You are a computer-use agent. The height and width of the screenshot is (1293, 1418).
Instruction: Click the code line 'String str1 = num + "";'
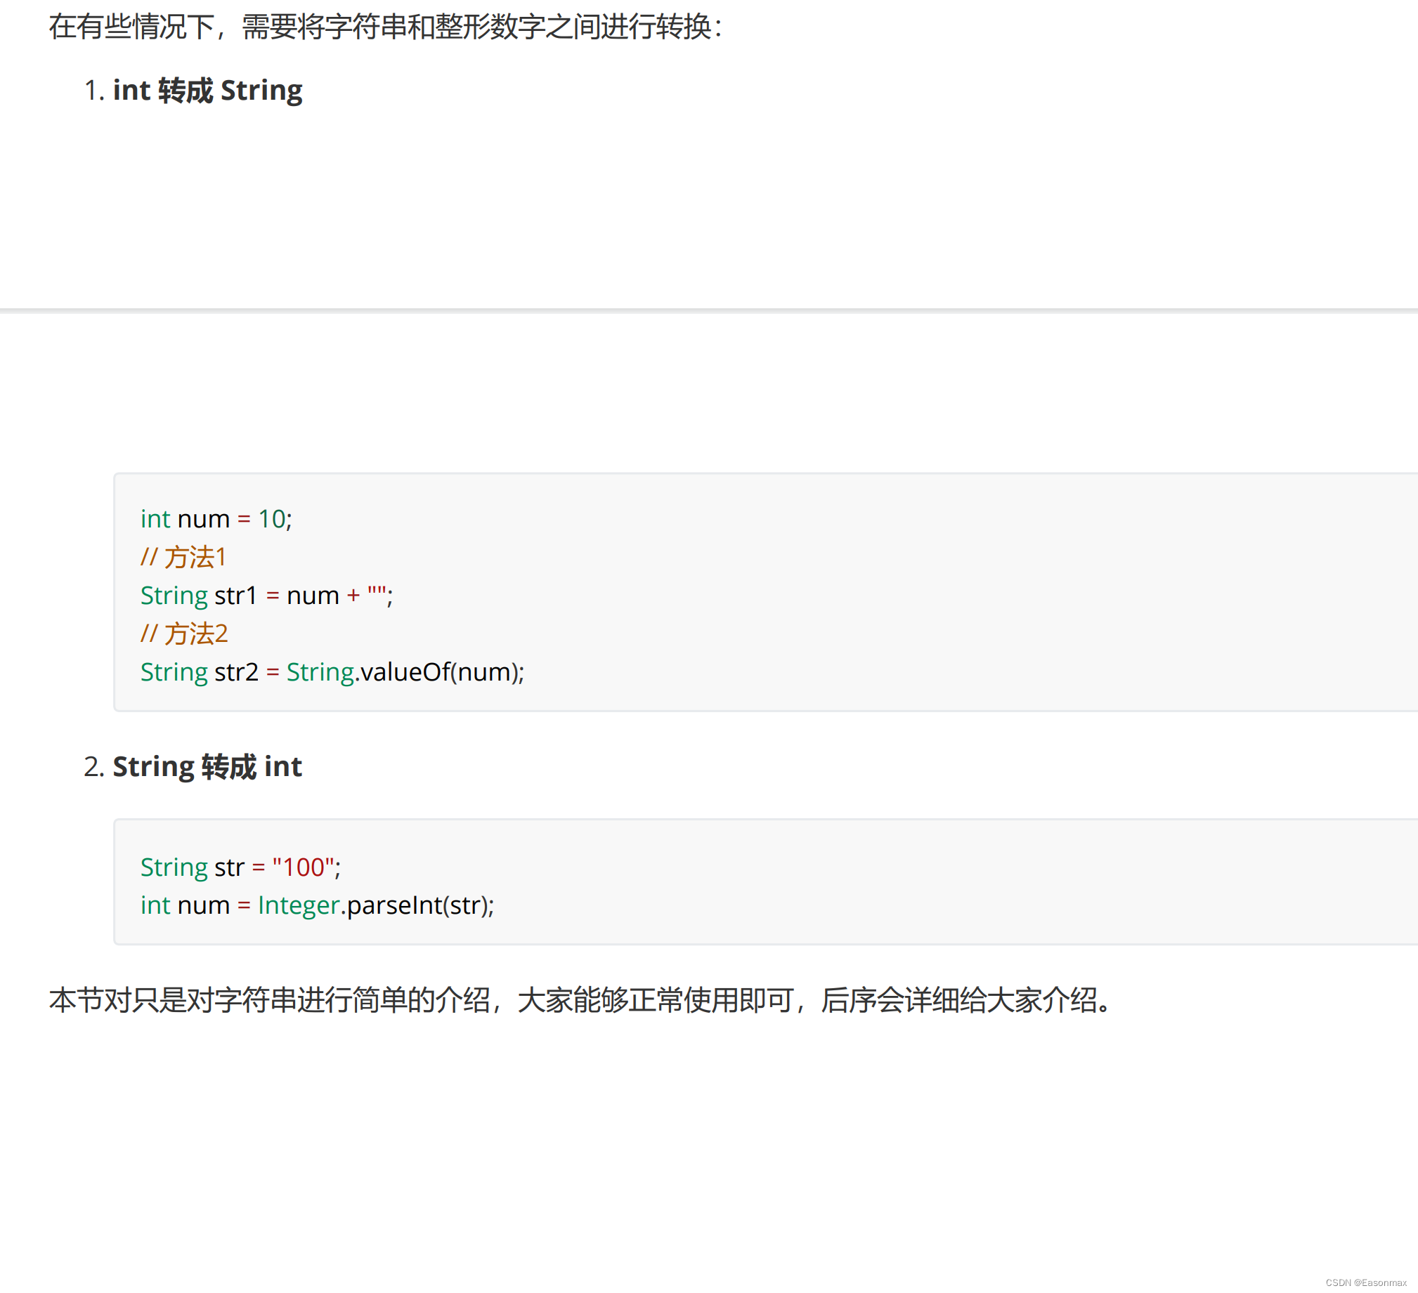pyautogui.click(x=266, y=596)
